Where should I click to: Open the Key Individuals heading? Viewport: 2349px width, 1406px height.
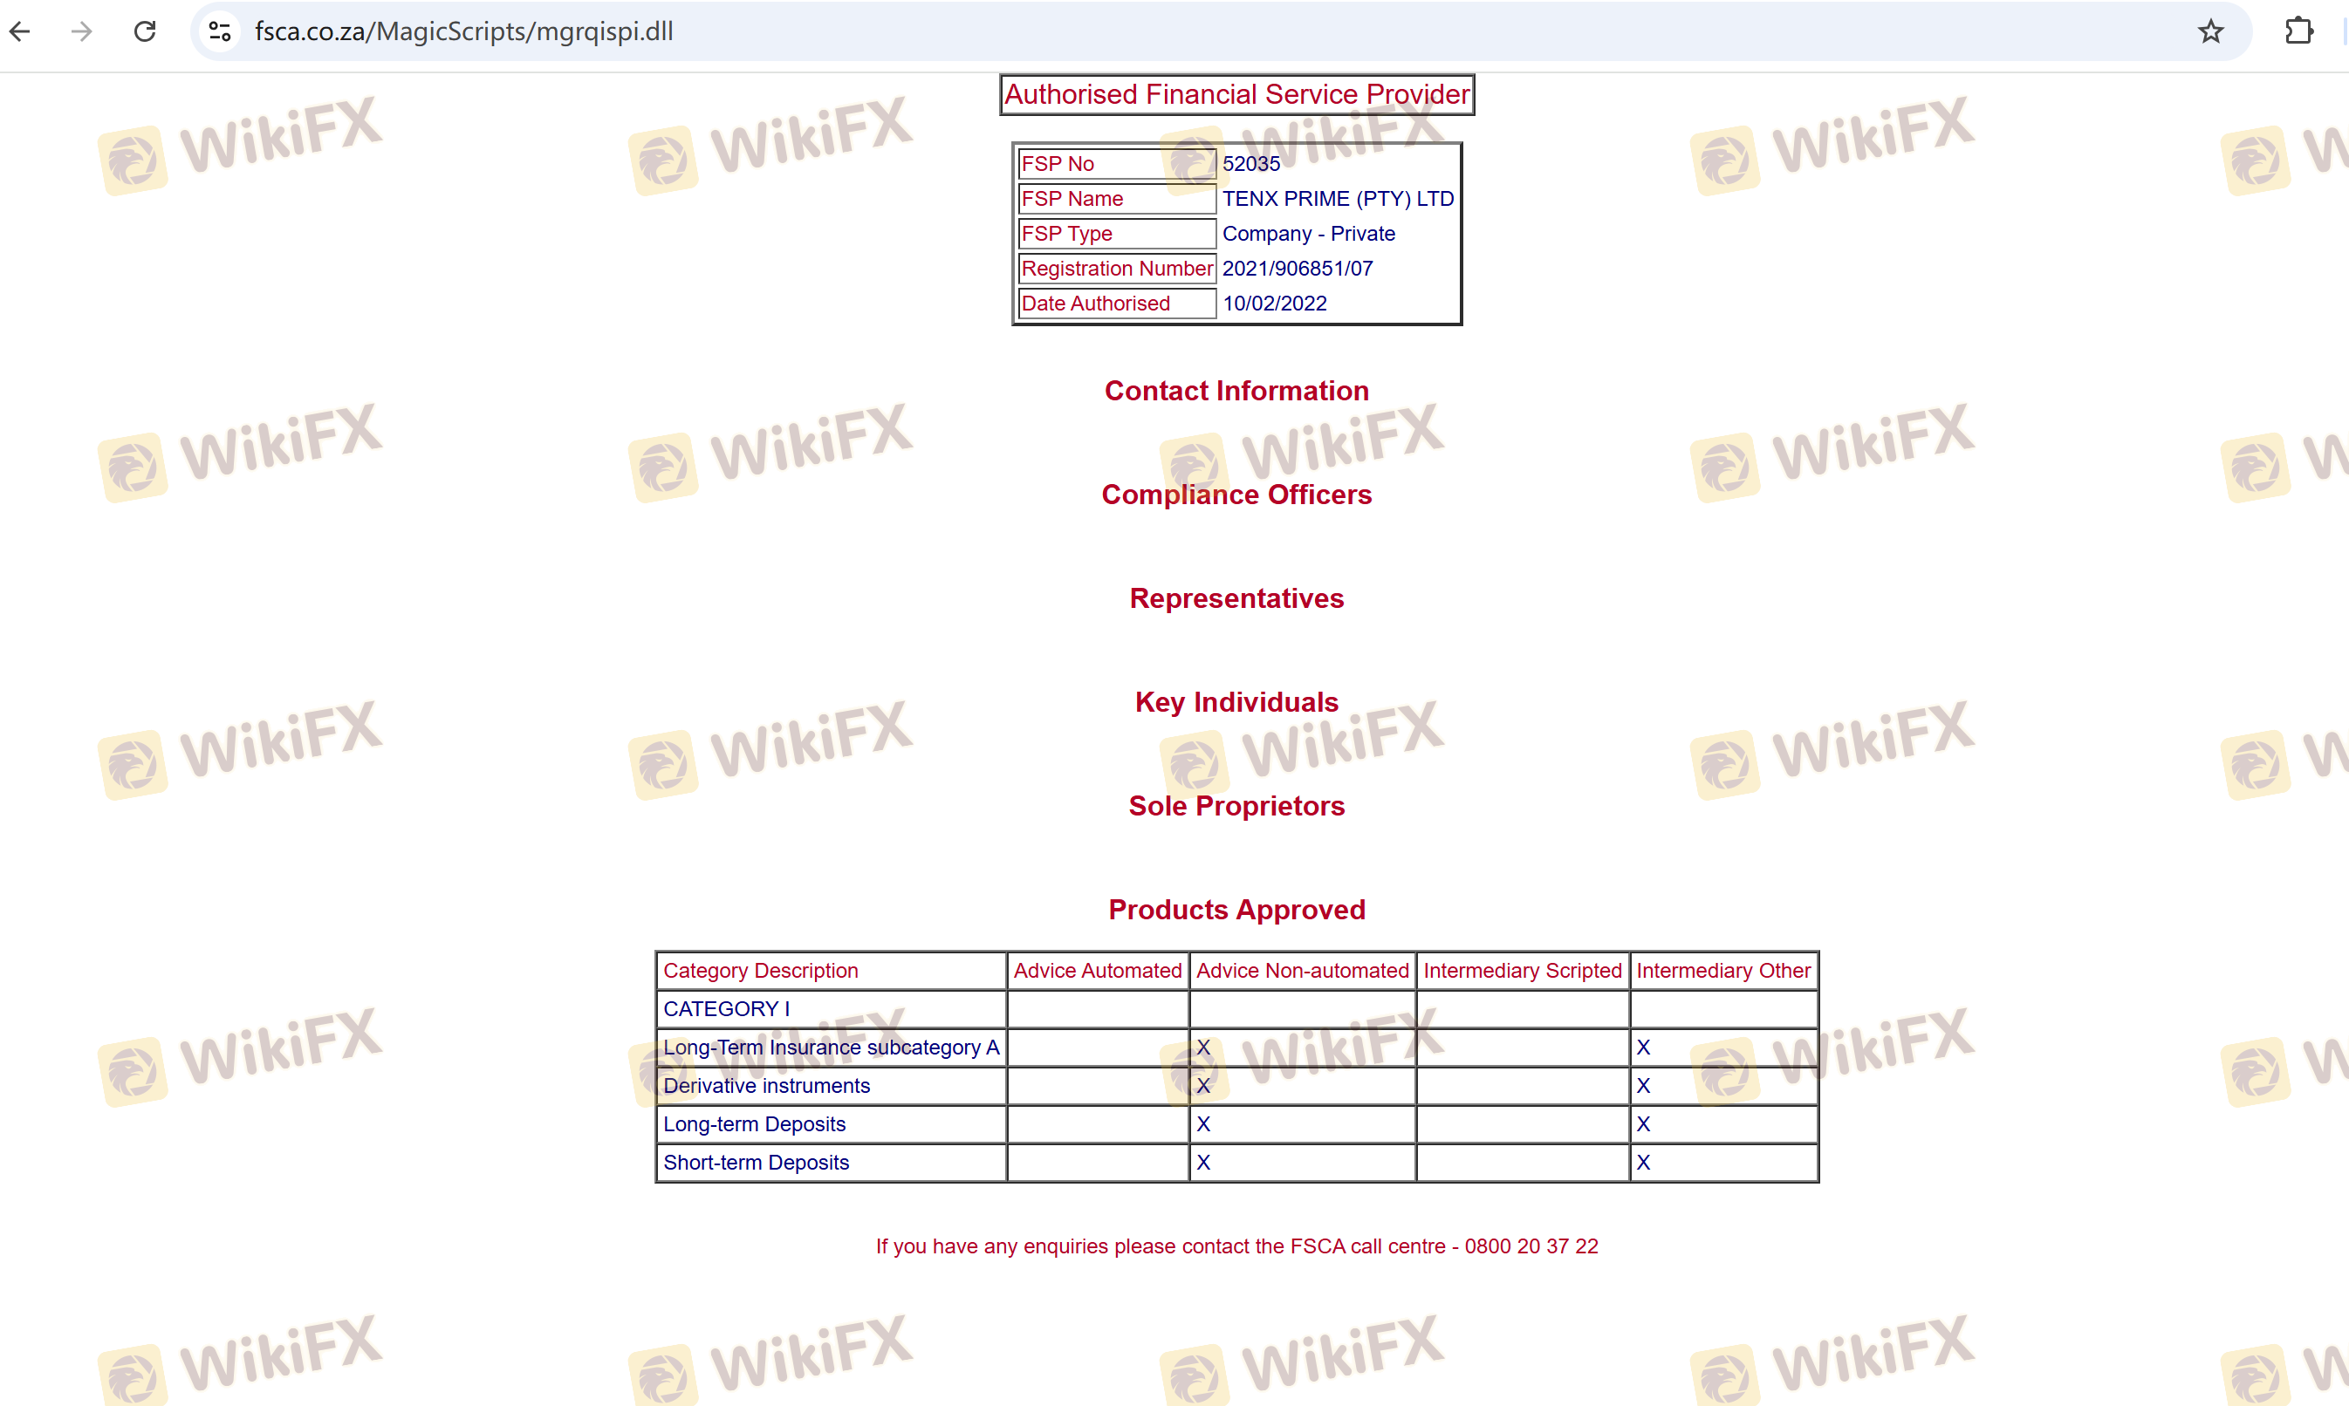[1236, 702]
